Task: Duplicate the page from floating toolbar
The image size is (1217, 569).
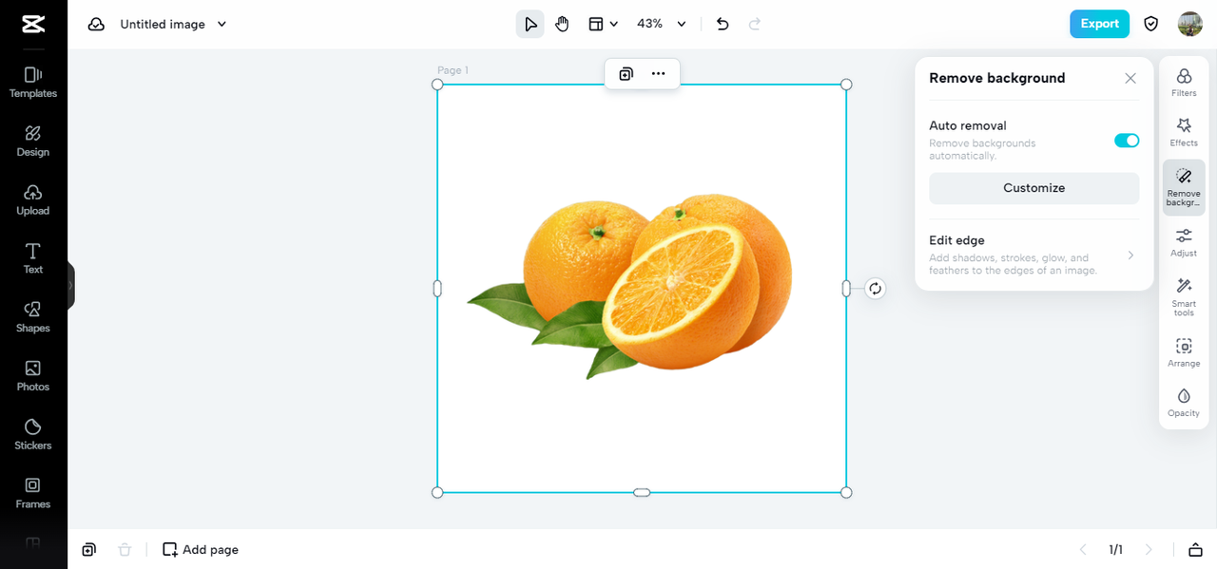Action: coord(626,73)
